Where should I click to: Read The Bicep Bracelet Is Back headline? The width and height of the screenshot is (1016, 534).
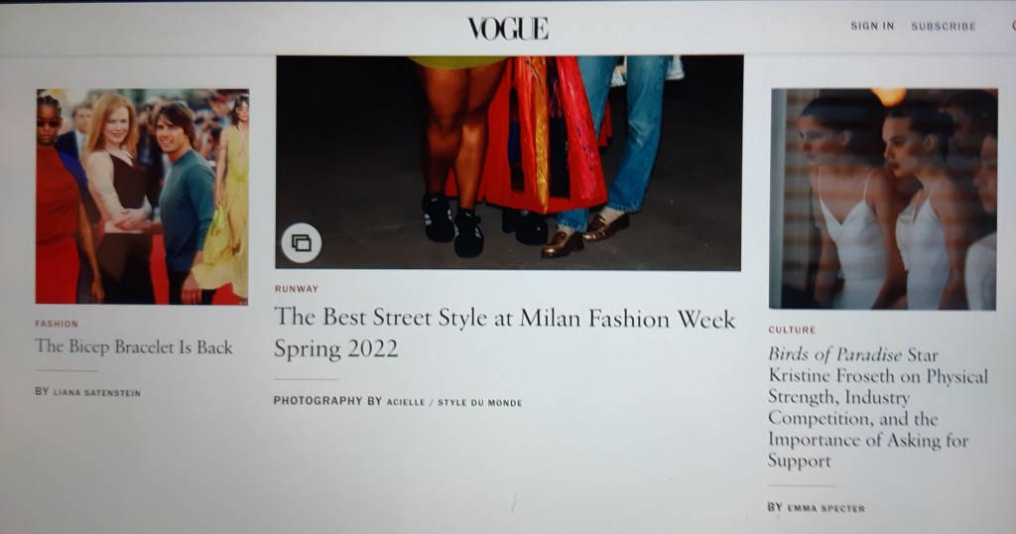(134, 347)
